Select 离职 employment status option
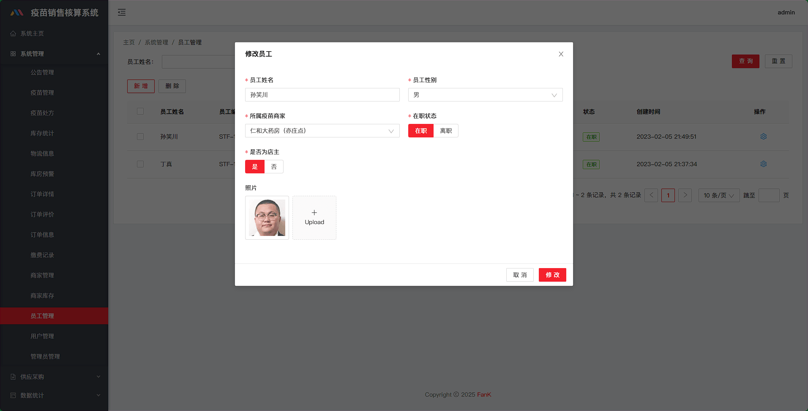Screen dimensions: 808x411 (x=446, y=131)
